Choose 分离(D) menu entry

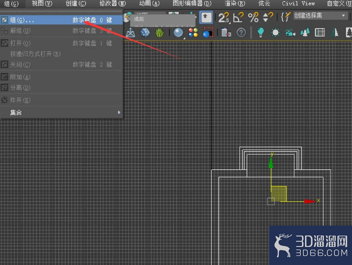coord(61,87)
